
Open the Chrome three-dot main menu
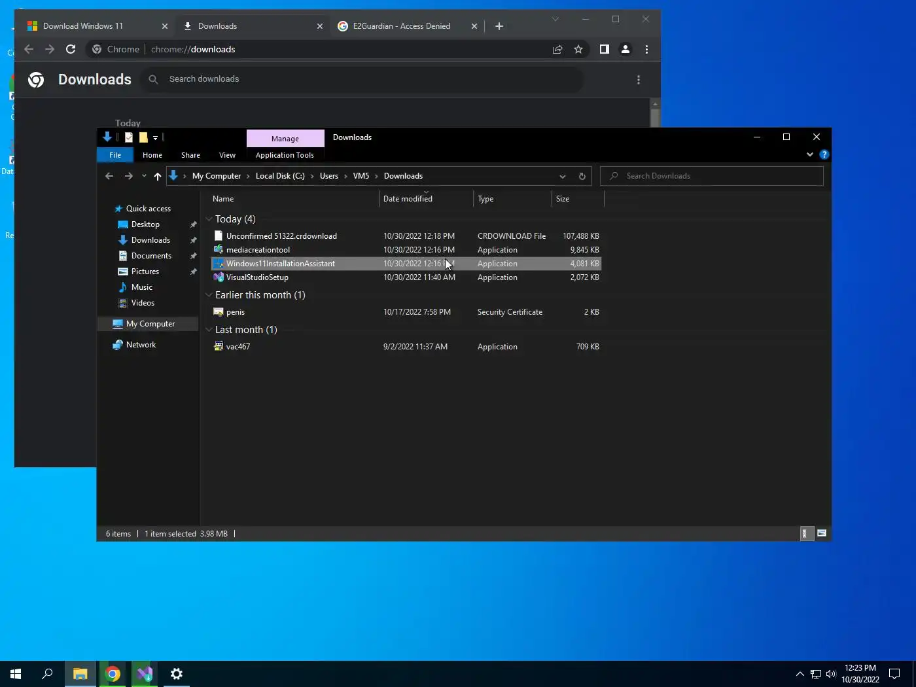click(646, 49)
